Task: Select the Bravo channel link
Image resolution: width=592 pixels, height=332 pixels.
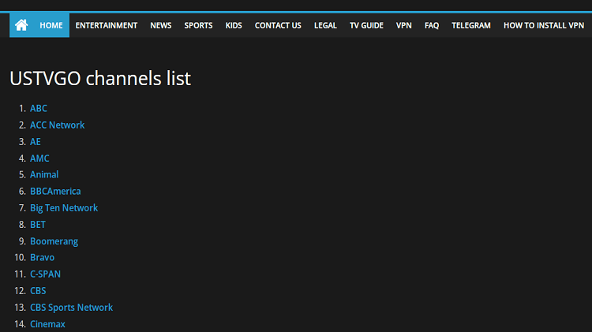Action: tap(43, 257)
